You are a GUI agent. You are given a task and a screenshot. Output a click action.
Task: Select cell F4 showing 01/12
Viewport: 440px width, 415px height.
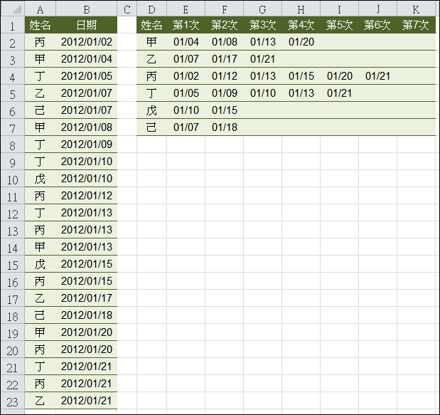[224, 76]
